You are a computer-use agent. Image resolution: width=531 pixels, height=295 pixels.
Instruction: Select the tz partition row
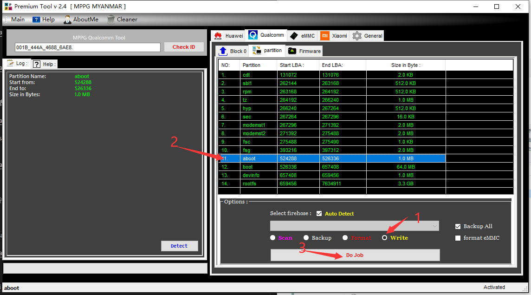point(332,100)
